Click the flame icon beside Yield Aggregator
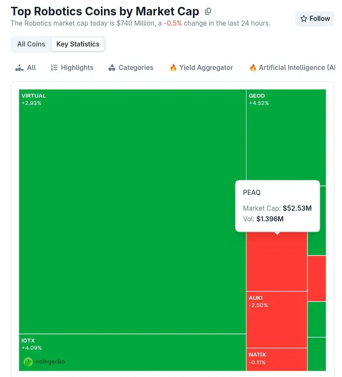 point(173,68)
